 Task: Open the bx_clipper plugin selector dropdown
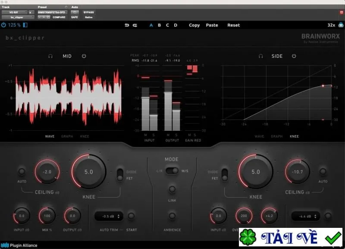[18, 17]
